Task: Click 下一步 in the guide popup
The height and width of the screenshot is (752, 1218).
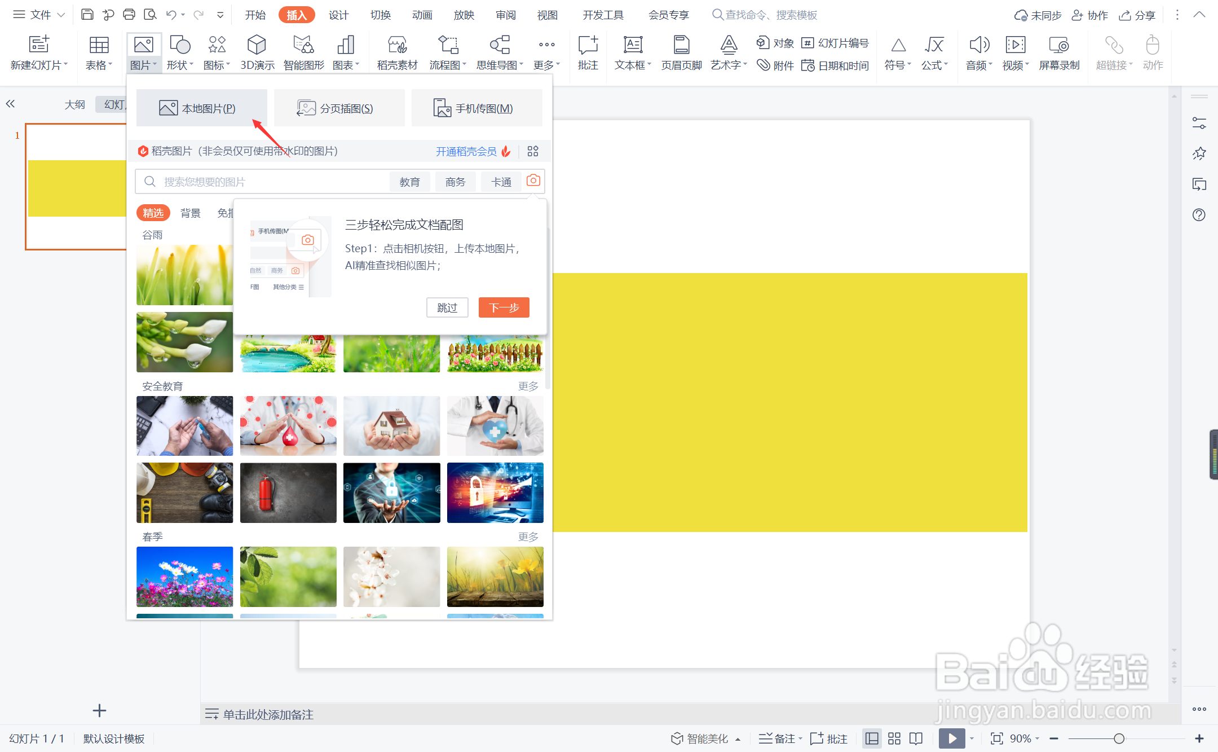Action: point(504,307)
